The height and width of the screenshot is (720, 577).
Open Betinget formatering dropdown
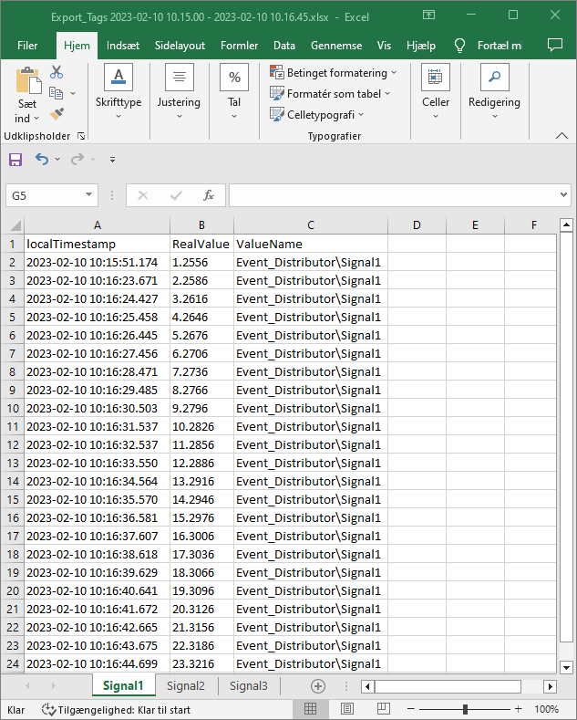click(334, 73)
